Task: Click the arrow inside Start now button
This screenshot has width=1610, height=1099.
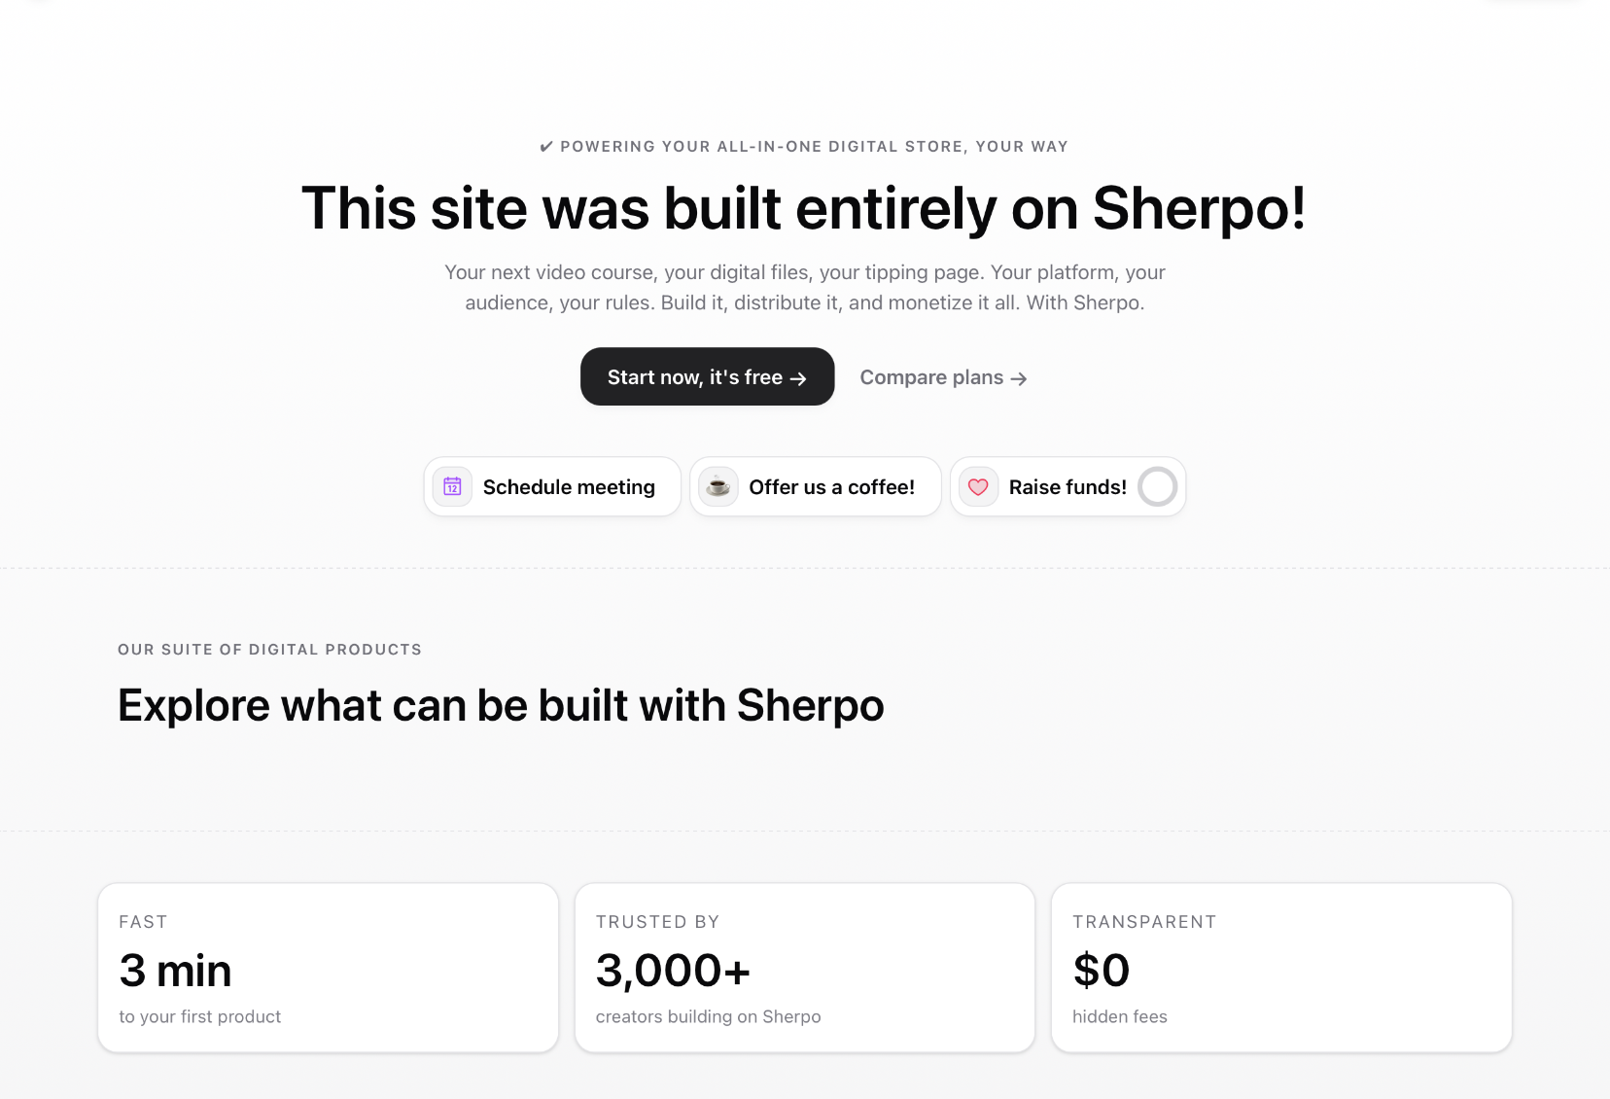Action: [x=798, y=378]
